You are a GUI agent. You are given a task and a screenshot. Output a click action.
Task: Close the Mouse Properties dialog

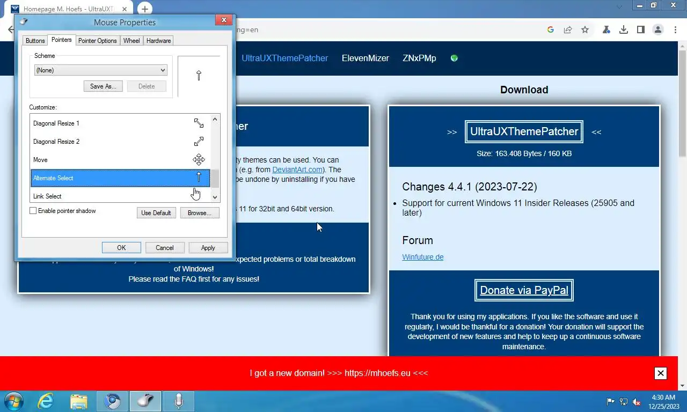click(x=223, y=20)
